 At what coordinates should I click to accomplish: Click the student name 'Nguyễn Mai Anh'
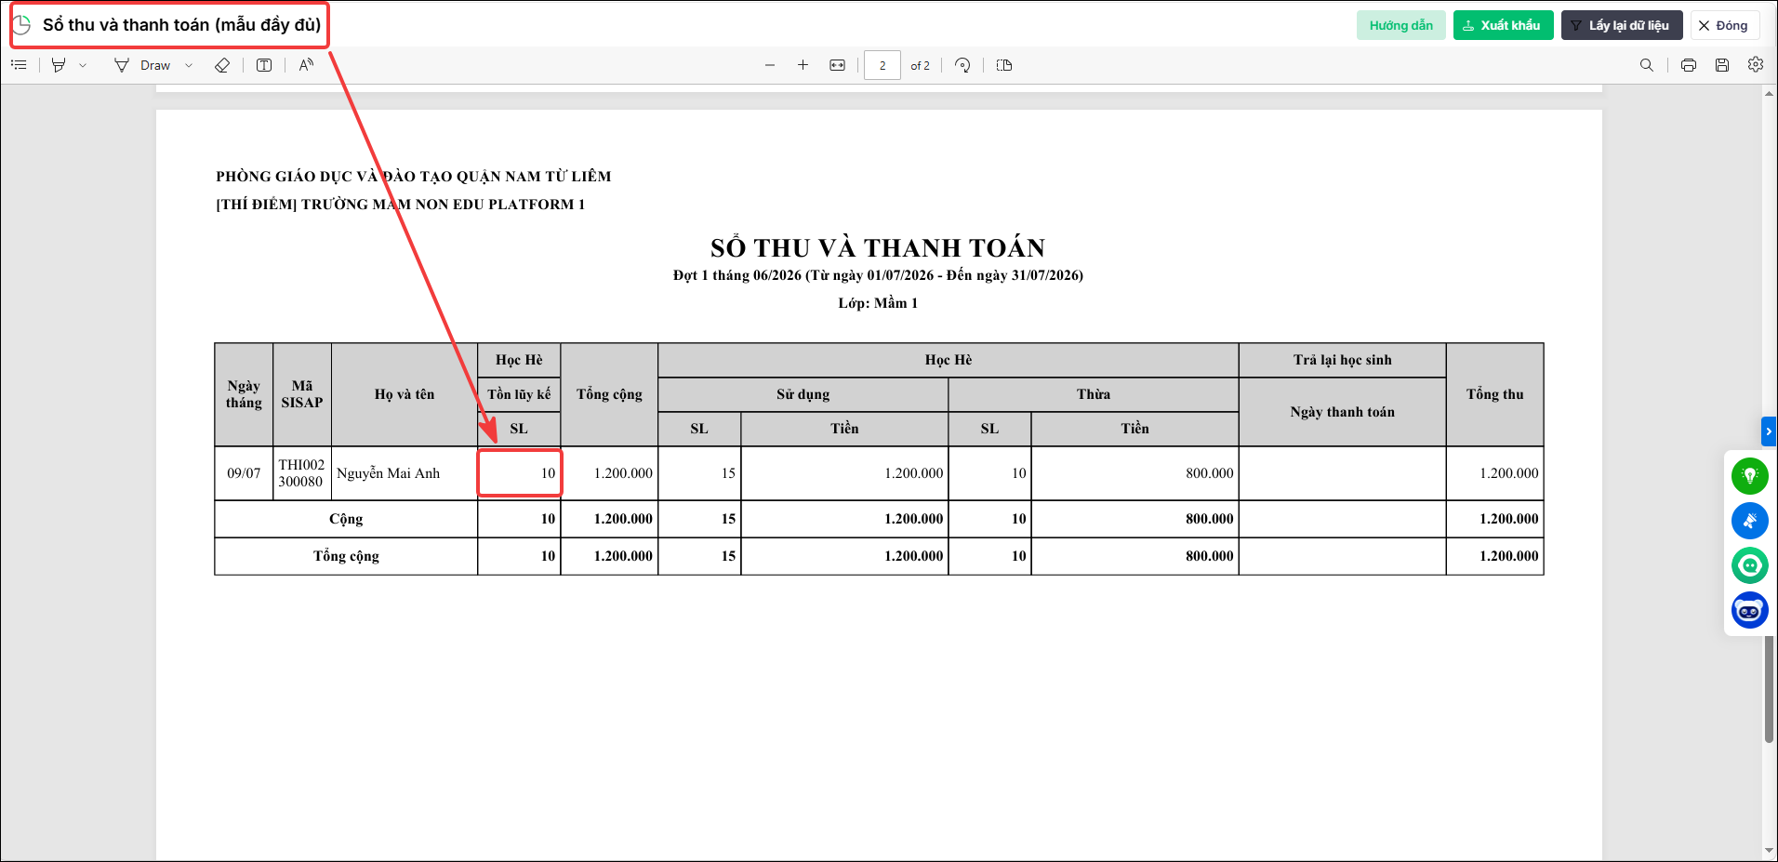coord(388,473)
